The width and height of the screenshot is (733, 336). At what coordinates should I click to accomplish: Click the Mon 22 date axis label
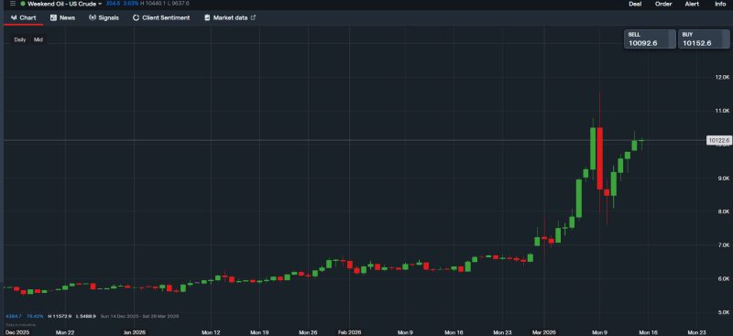pyautogui.click(x=65, y=332)
